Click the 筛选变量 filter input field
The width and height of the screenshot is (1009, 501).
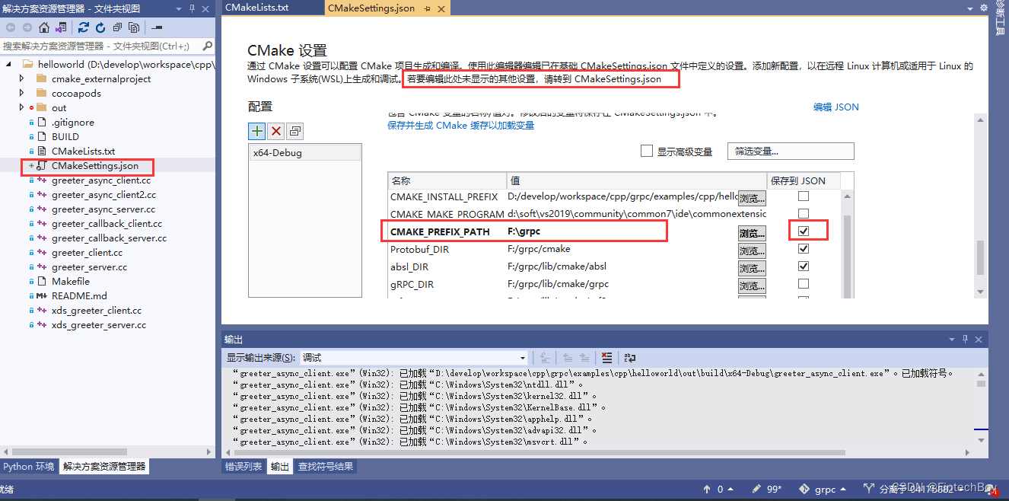pos(791,151)
